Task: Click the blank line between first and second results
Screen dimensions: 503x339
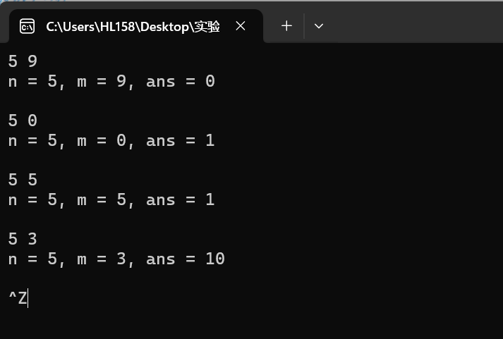Action: tap(251, 101)
